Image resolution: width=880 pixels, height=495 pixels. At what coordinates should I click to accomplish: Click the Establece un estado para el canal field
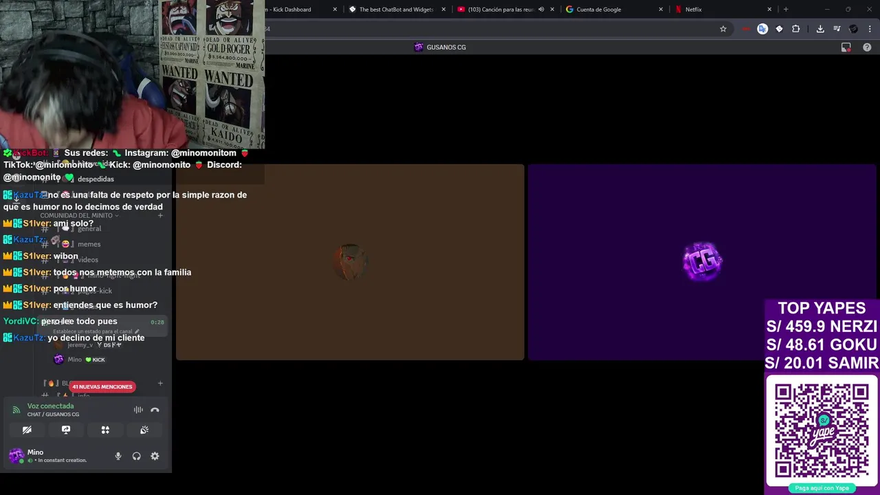click(96, 331)
